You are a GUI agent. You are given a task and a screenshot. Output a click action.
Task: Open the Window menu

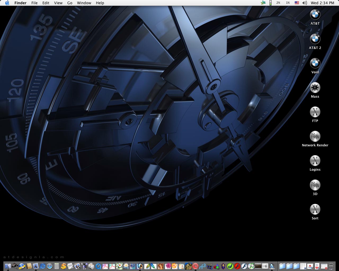point(84,3)
